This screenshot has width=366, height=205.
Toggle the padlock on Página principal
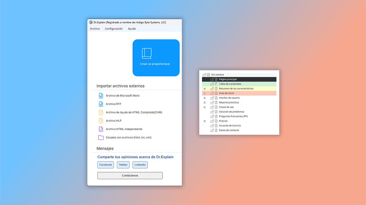212,79
